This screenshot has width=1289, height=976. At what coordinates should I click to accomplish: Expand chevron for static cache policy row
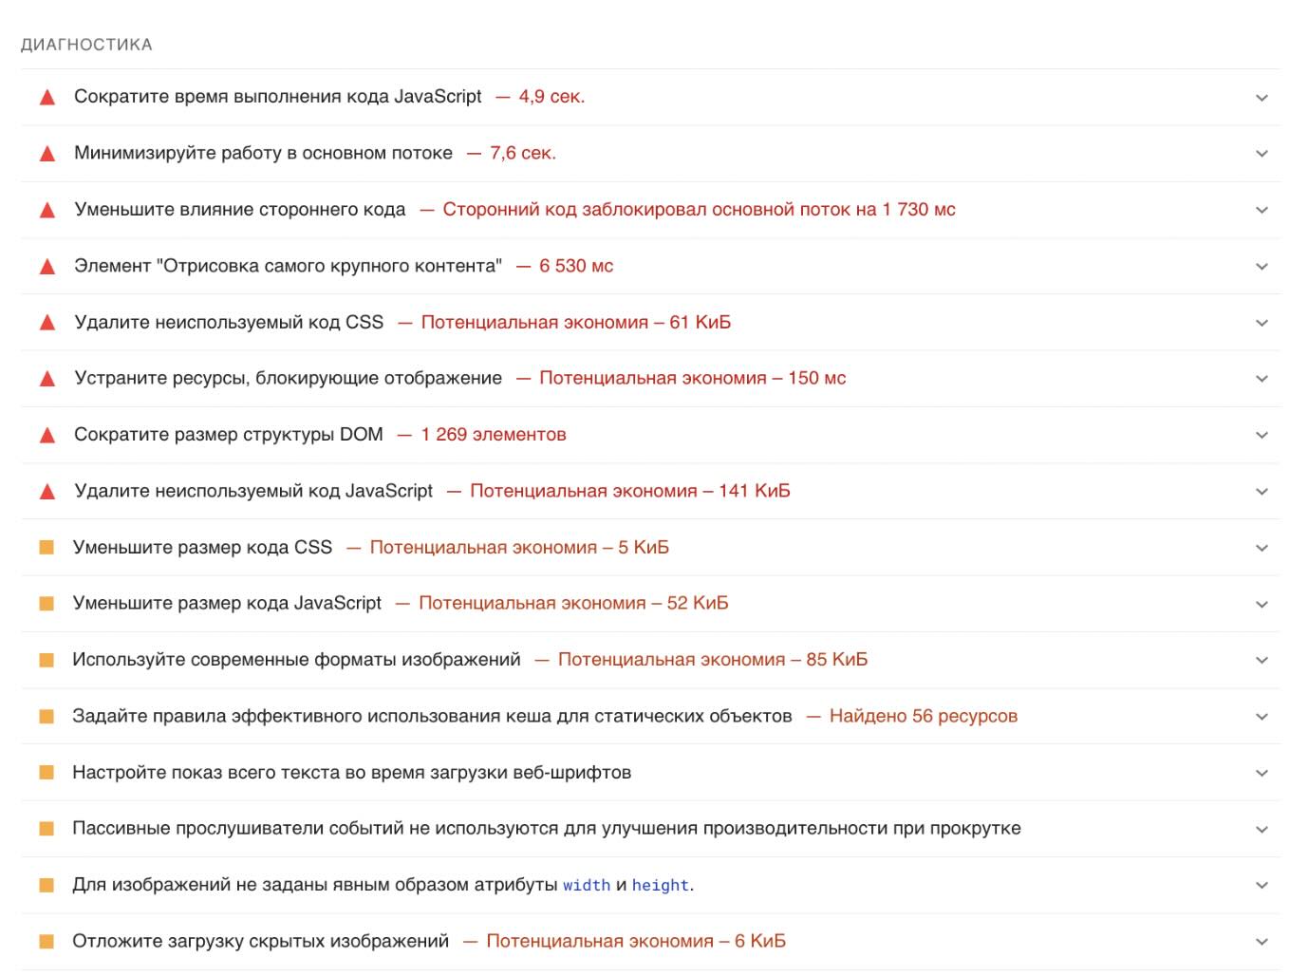tap(1261, 717)
